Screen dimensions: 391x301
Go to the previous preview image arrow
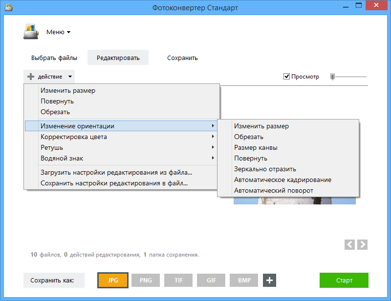349,244
